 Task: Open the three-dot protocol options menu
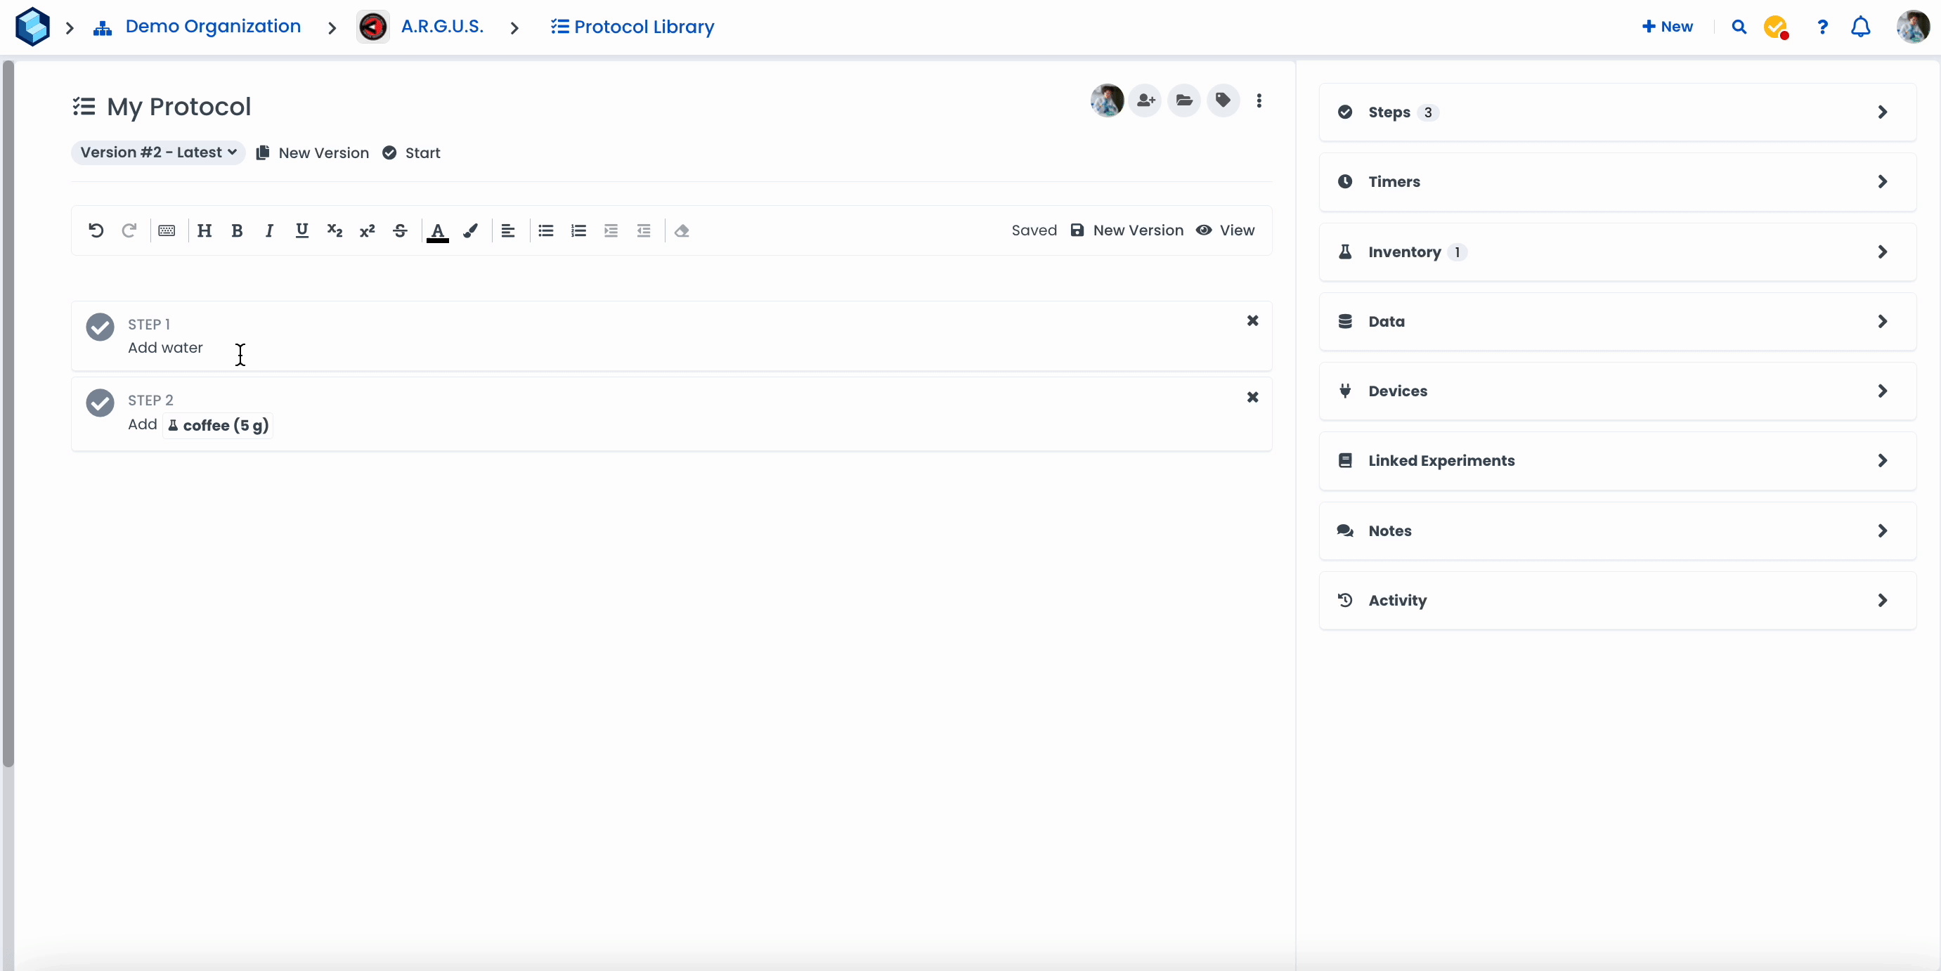1259,100
